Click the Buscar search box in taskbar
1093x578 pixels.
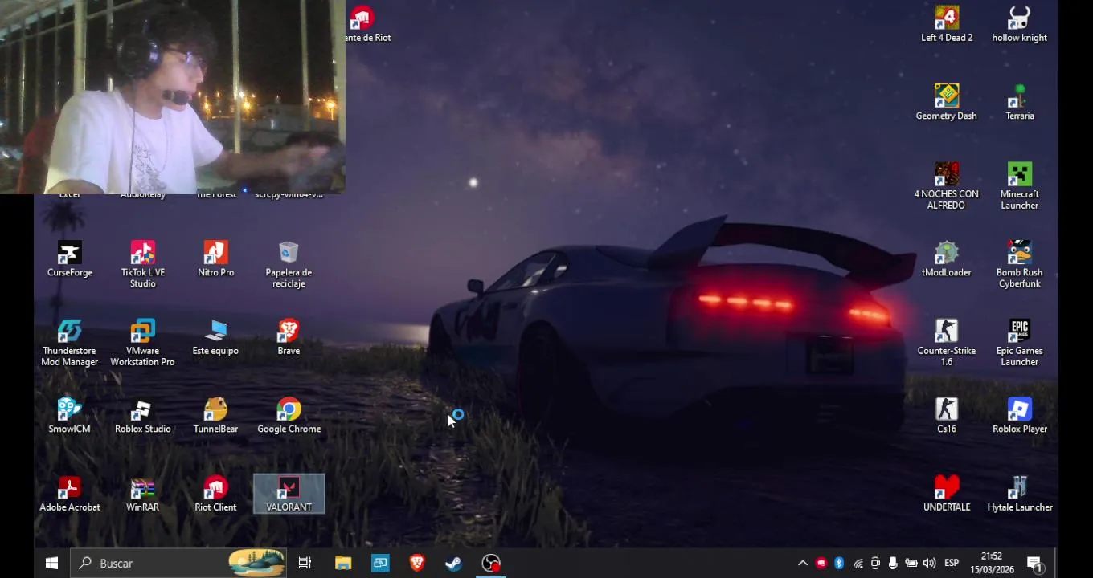point(178,564)
